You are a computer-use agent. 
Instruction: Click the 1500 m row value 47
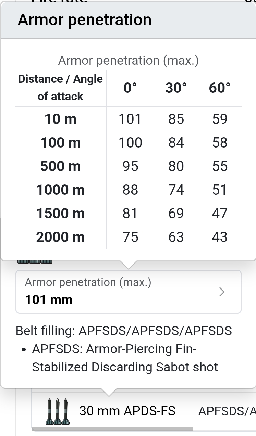[220, 214]
